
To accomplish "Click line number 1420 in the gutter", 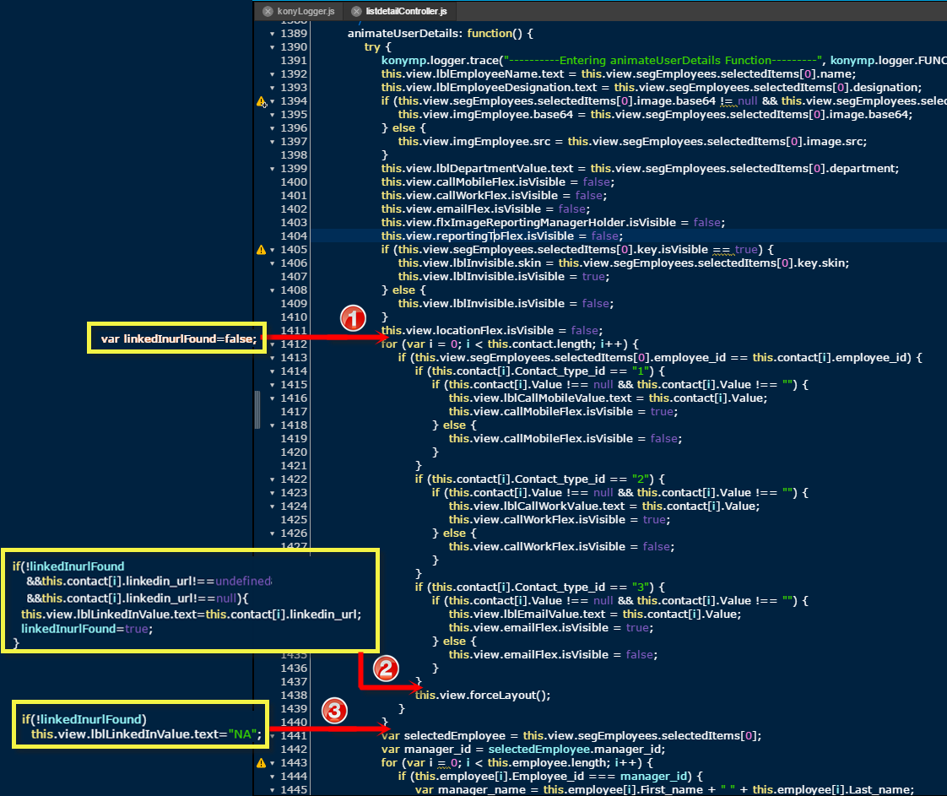I will coord(294,452).
